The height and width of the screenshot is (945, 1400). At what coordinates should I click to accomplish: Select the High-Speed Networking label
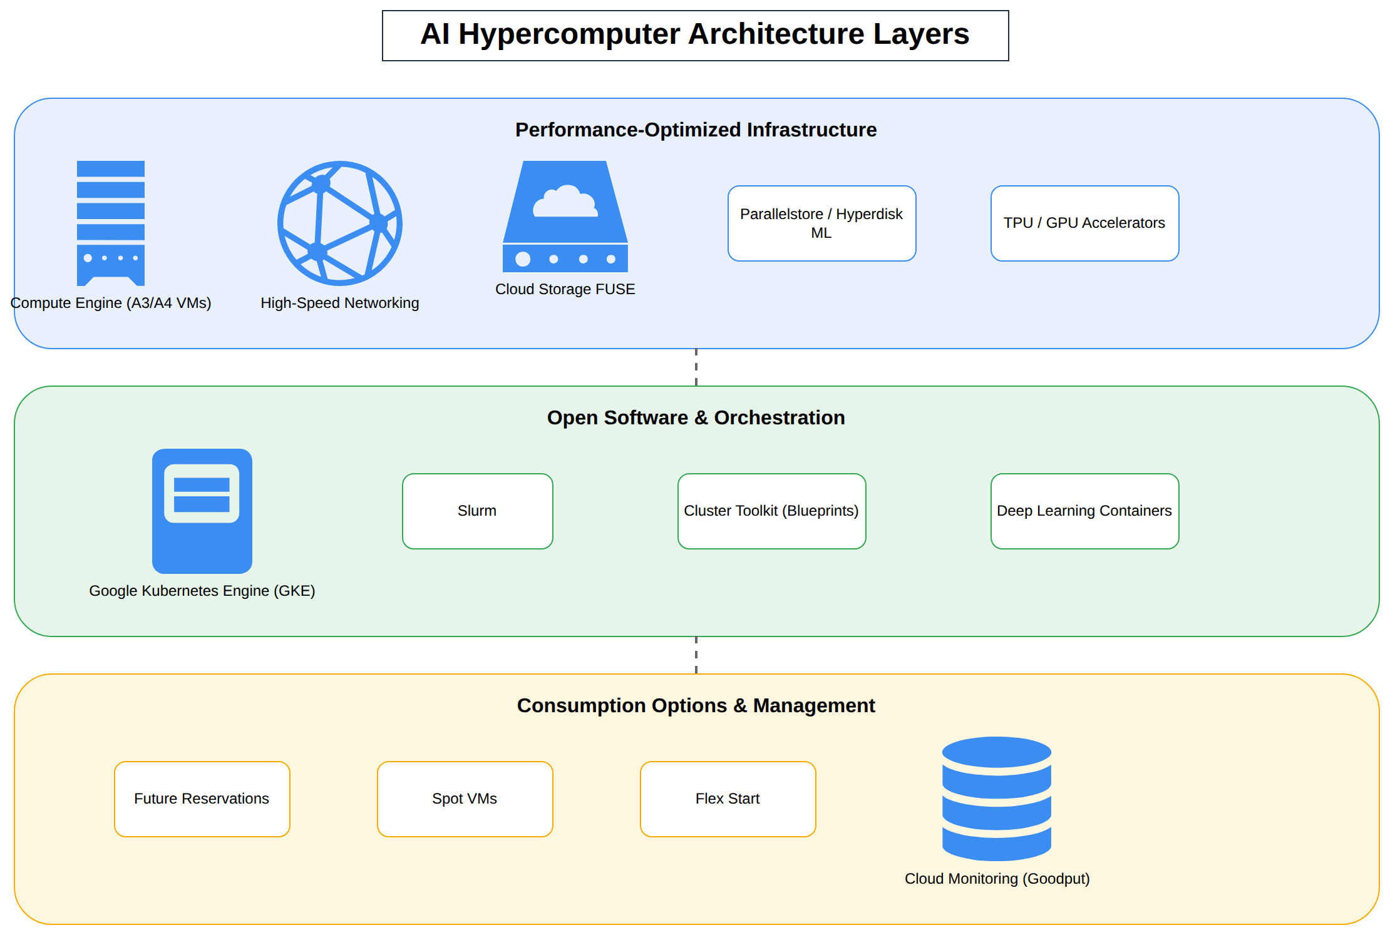340,303
